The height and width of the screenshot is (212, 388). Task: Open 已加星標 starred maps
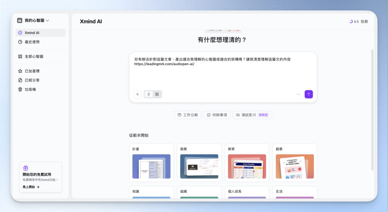(x=41, y=71)
